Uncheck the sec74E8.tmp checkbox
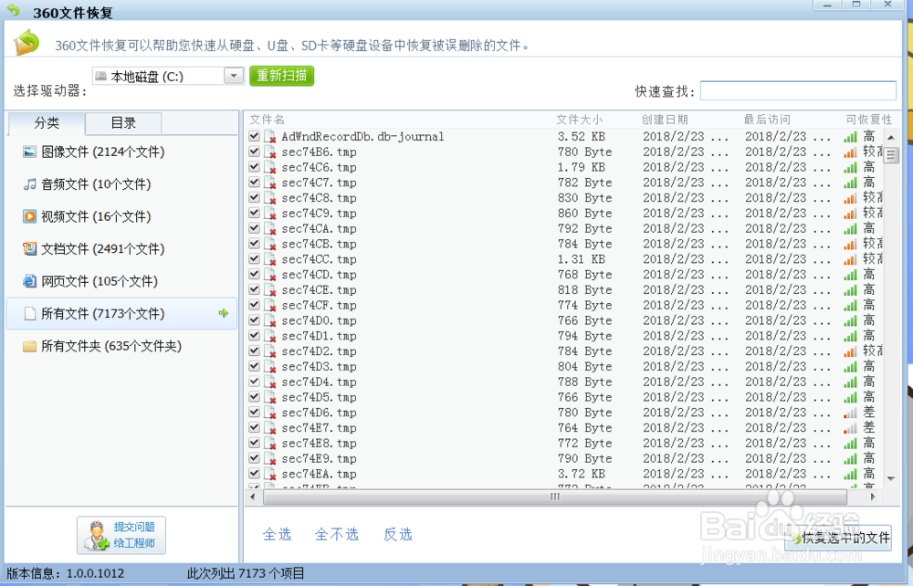Image resolution: width=913 pixels, height=586 pixels. [255, 443]
